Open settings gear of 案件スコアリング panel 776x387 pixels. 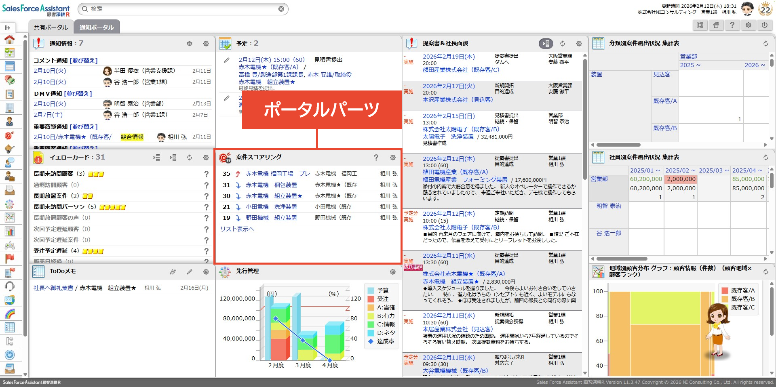click(392, 158)
